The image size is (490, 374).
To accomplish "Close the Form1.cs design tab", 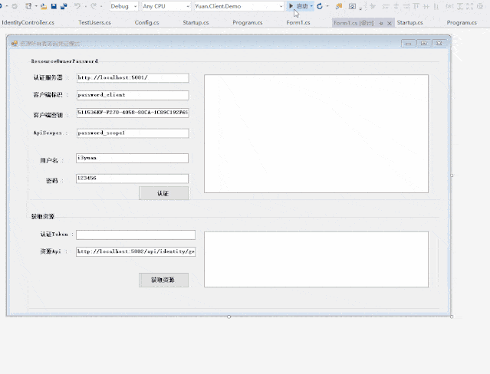I will click(x=390, y=23).
